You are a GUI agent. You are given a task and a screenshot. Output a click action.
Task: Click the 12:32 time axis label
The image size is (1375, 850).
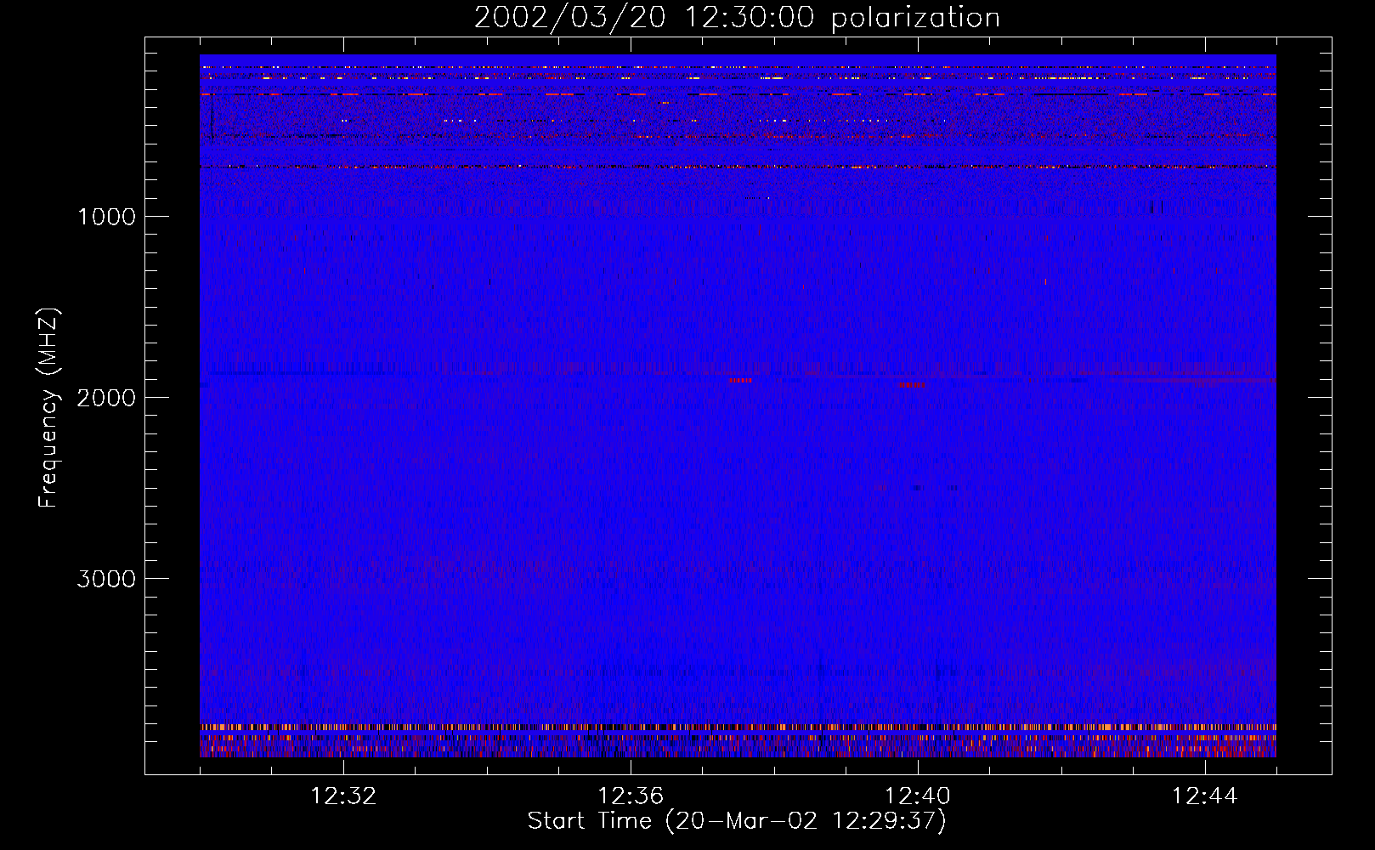coord(343,796)
